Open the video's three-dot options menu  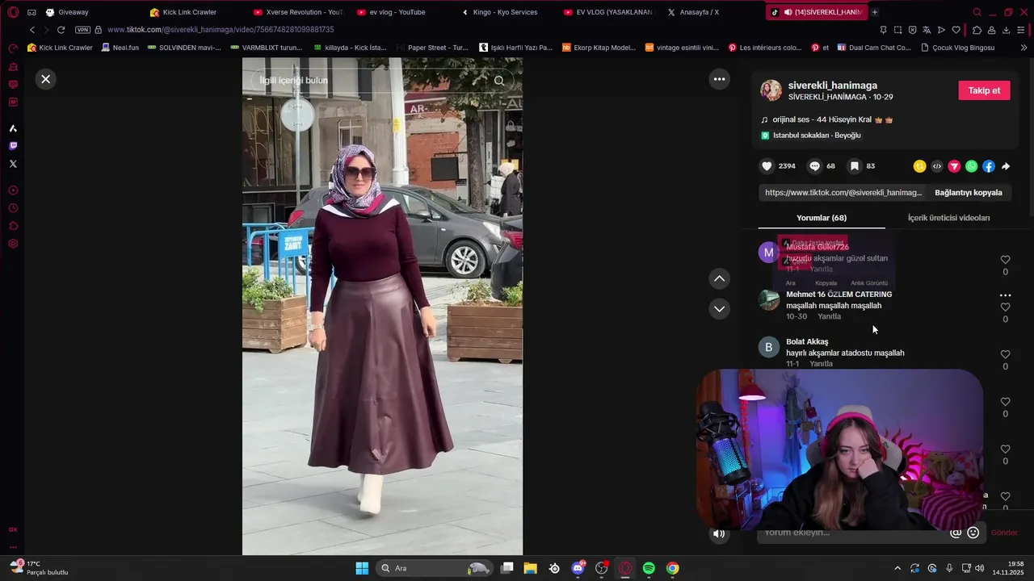coord(719,79)
